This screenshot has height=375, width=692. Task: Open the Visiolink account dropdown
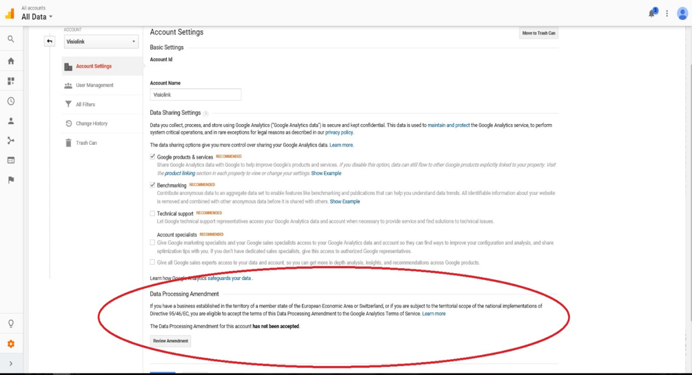pos(101,41)
